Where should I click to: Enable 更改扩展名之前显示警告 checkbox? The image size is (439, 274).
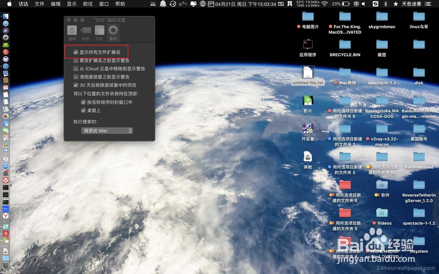(x=76, y=60)
